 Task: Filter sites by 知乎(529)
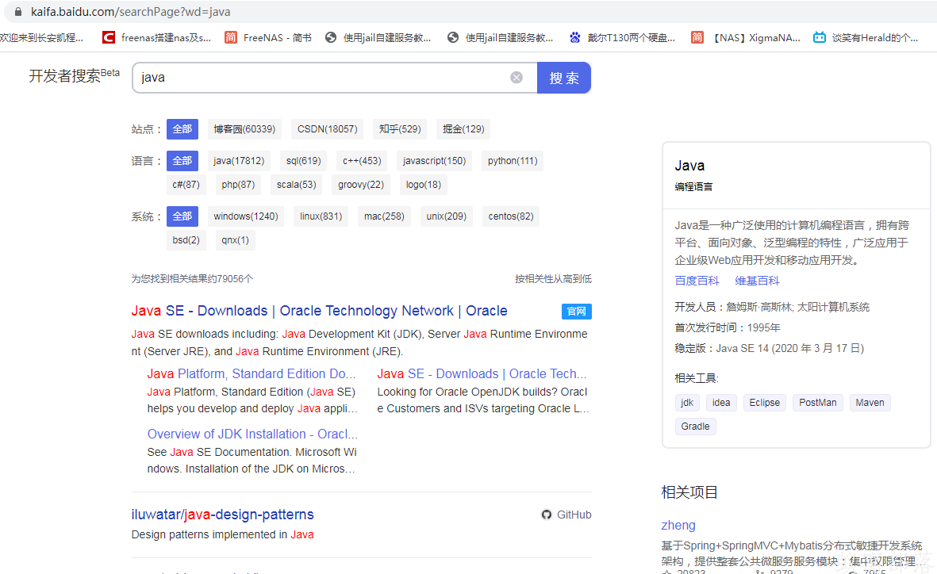(x=400, y=129)
